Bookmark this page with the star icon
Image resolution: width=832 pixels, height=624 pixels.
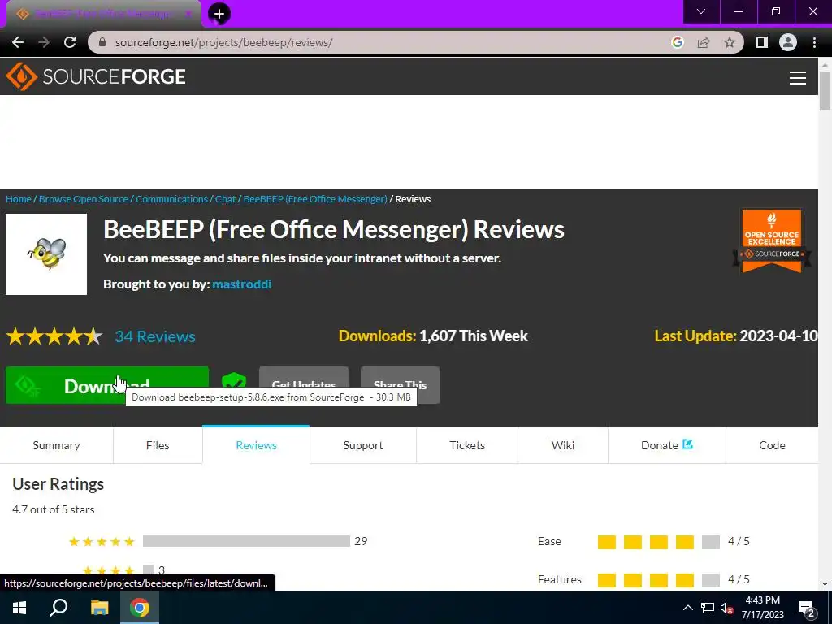pyautogui.click(x=730, y=42)
